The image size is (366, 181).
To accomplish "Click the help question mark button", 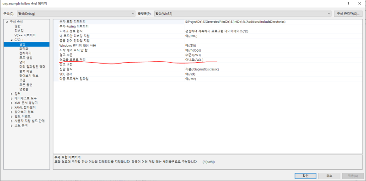I will pos(348,4).
